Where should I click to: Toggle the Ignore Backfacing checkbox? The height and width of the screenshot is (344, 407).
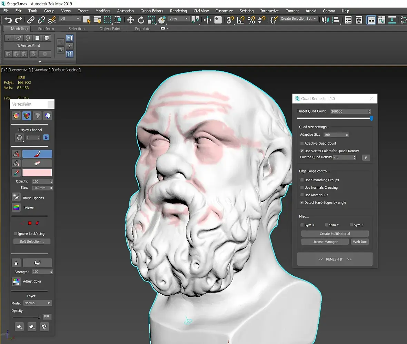(15, 234)
